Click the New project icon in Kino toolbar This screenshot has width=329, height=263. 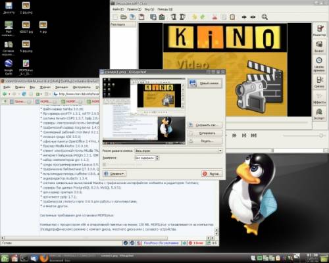(115, 17)
